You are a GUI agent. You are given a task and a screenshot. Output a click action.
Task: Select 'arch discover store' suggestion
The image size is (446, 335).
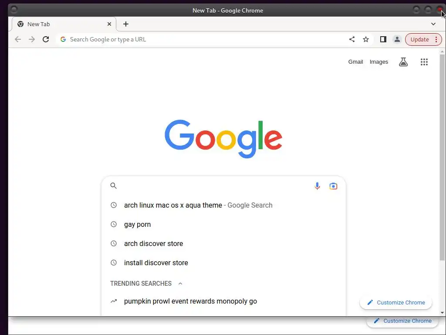pos(223,243)
